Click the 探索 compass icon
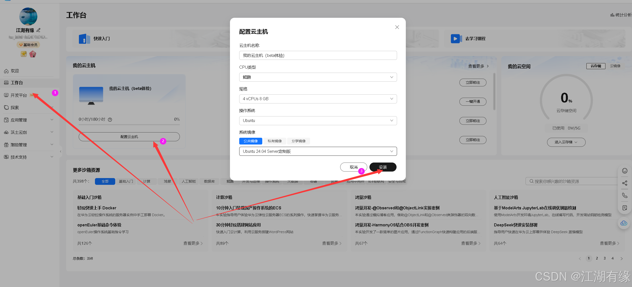This screenshot has width=632, height=287. (6, 107)
